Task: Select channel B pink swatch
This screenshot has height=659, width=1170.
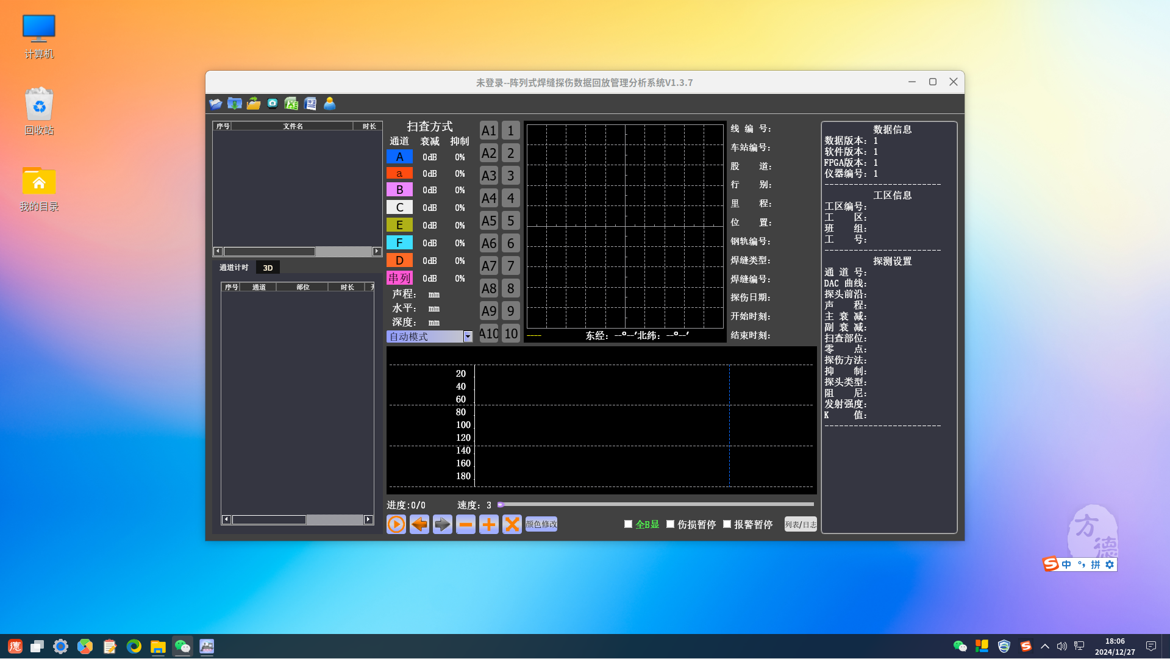Action: pyautogui.click(x=399, y=190)
